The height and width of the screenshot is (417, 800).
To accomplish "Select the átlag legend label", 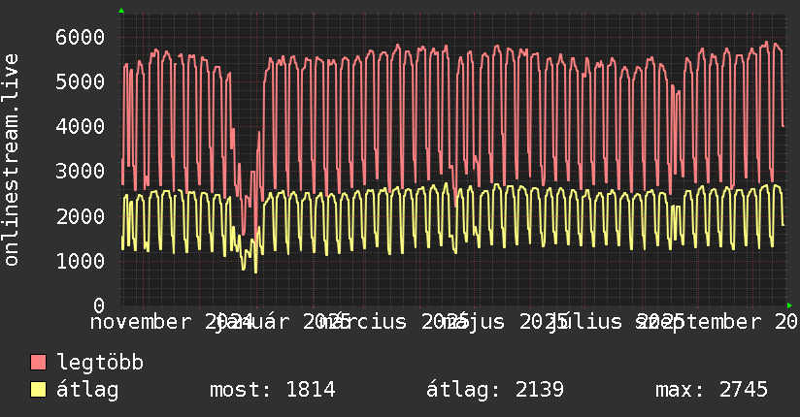I will pyautogui.click(x=87, y=390).
